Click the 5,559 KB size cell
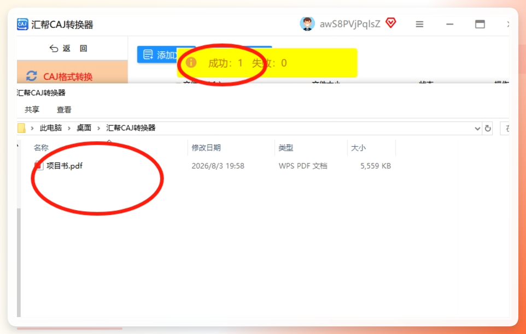526x334 pixels. coord(376,166)
